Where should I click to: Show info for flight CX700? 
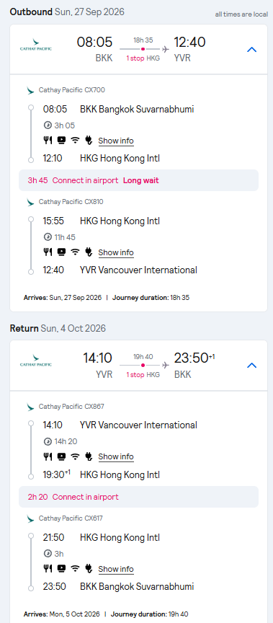coord(116,141)
